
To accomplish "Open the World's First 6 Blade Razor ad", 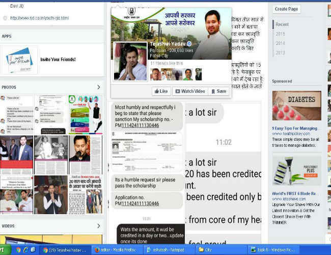I will tap(296, 171).
